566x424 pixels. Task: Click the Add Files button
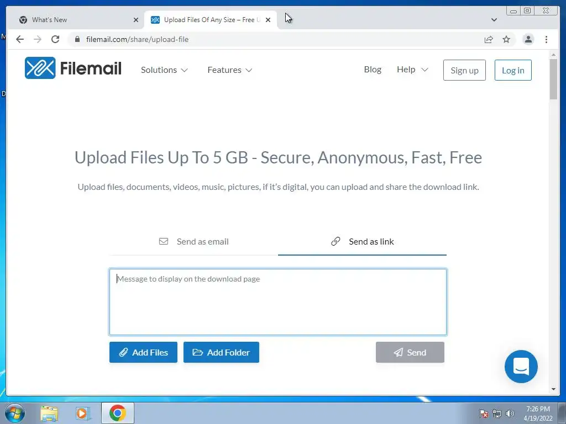[x=143, y=352]
